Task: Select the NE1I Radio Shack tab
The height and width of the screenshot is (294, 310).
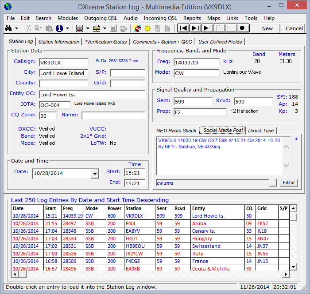Action: [x=176, y=131]
